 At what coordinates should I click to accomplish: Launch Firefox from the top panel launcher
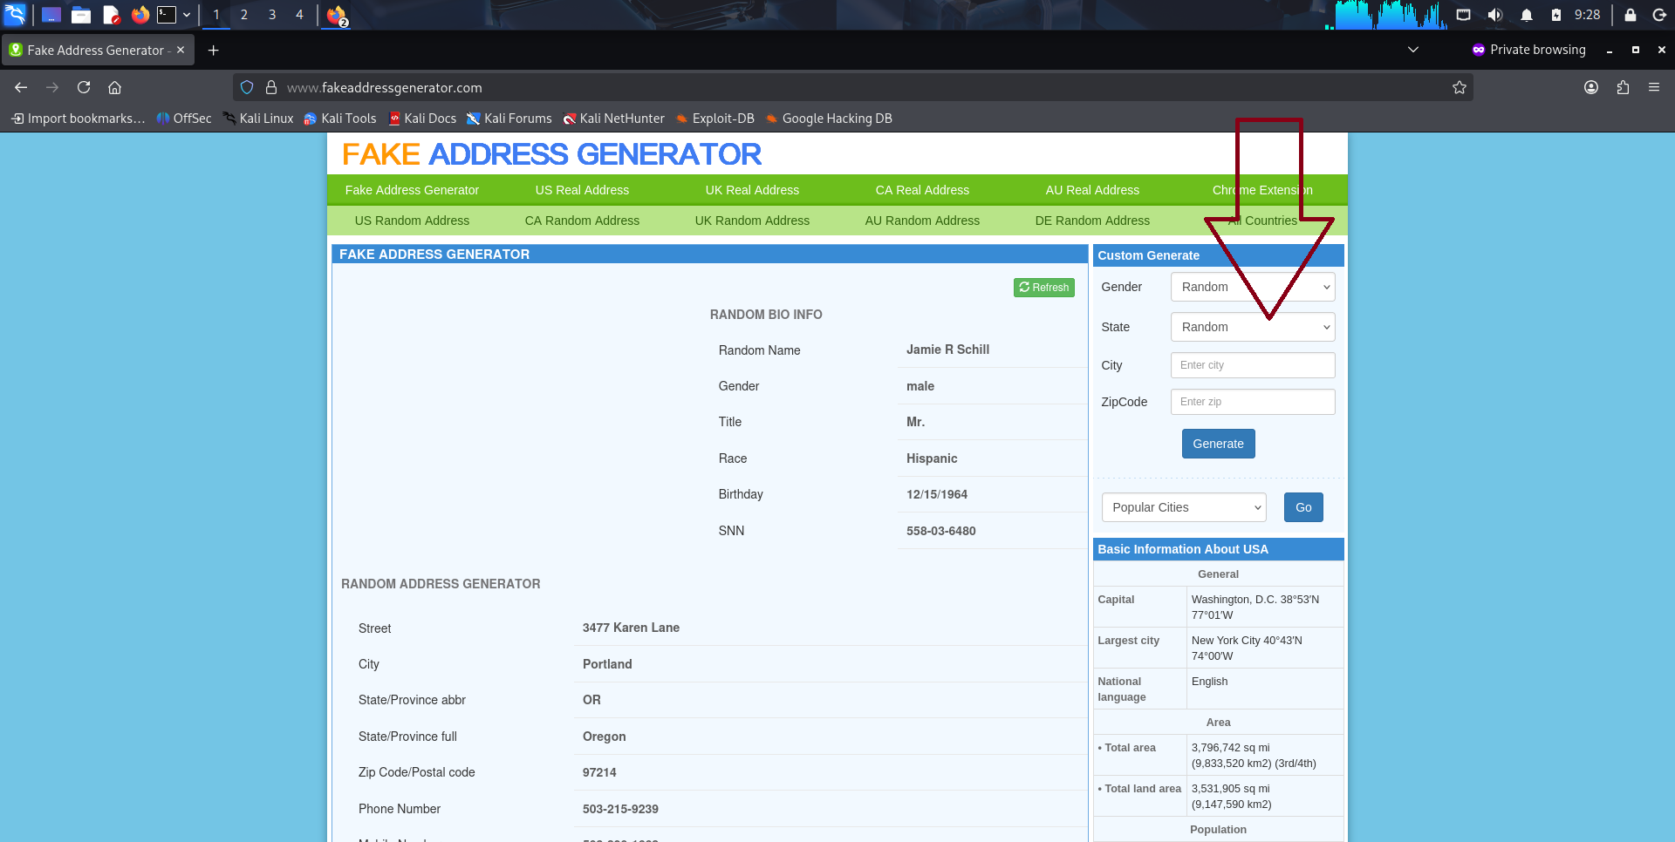pyautogui.click(x=140, y=15)
